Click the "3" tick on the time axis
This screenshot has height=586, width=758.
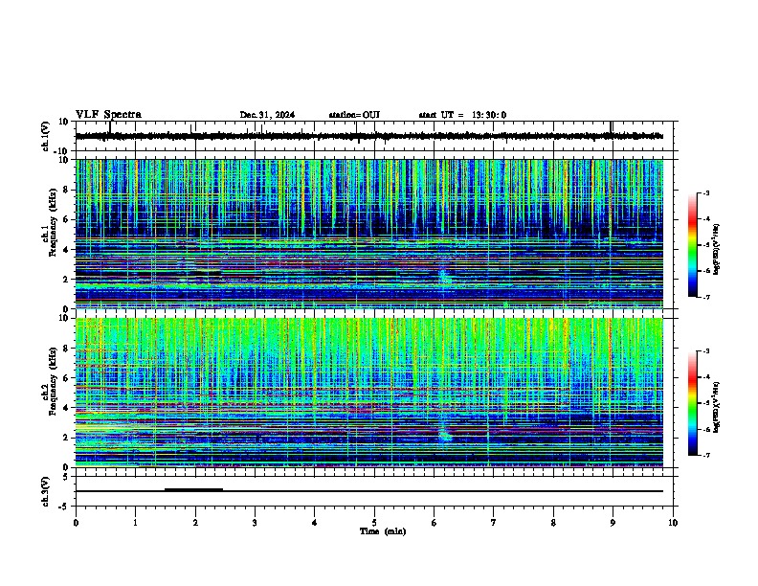click(255, 523)
